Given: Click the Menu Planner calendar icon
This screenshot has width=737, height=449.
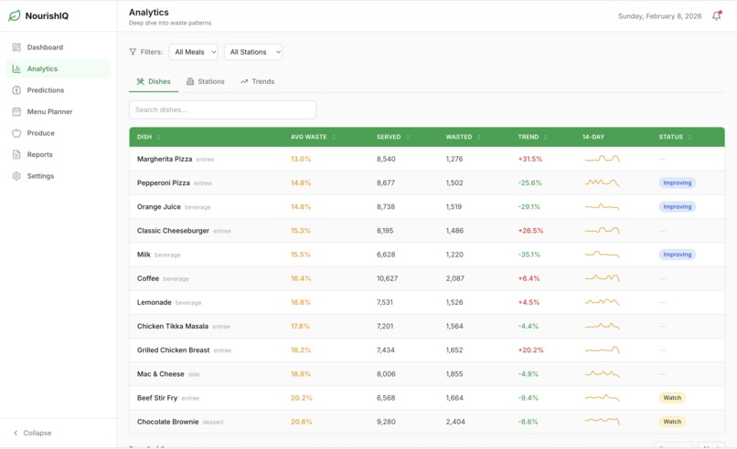Looking at the screenshot, I should [x=16, y=111].
